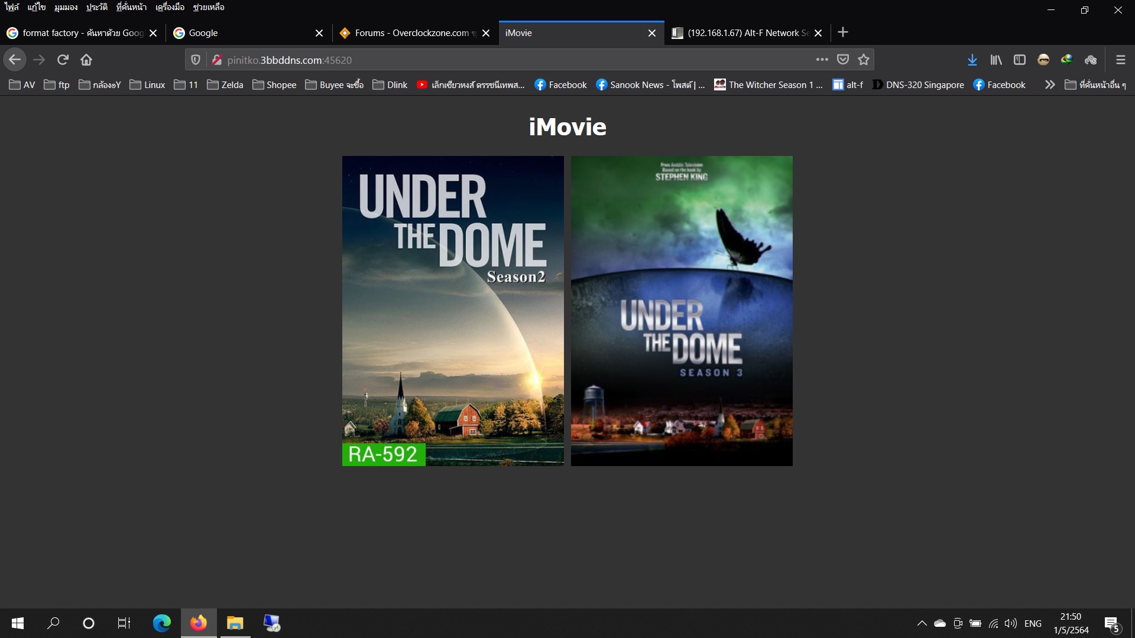The height and width of the screenshot is (638, 1135).
Task: Close the format factory tab
Action: (x=153, y=33)
